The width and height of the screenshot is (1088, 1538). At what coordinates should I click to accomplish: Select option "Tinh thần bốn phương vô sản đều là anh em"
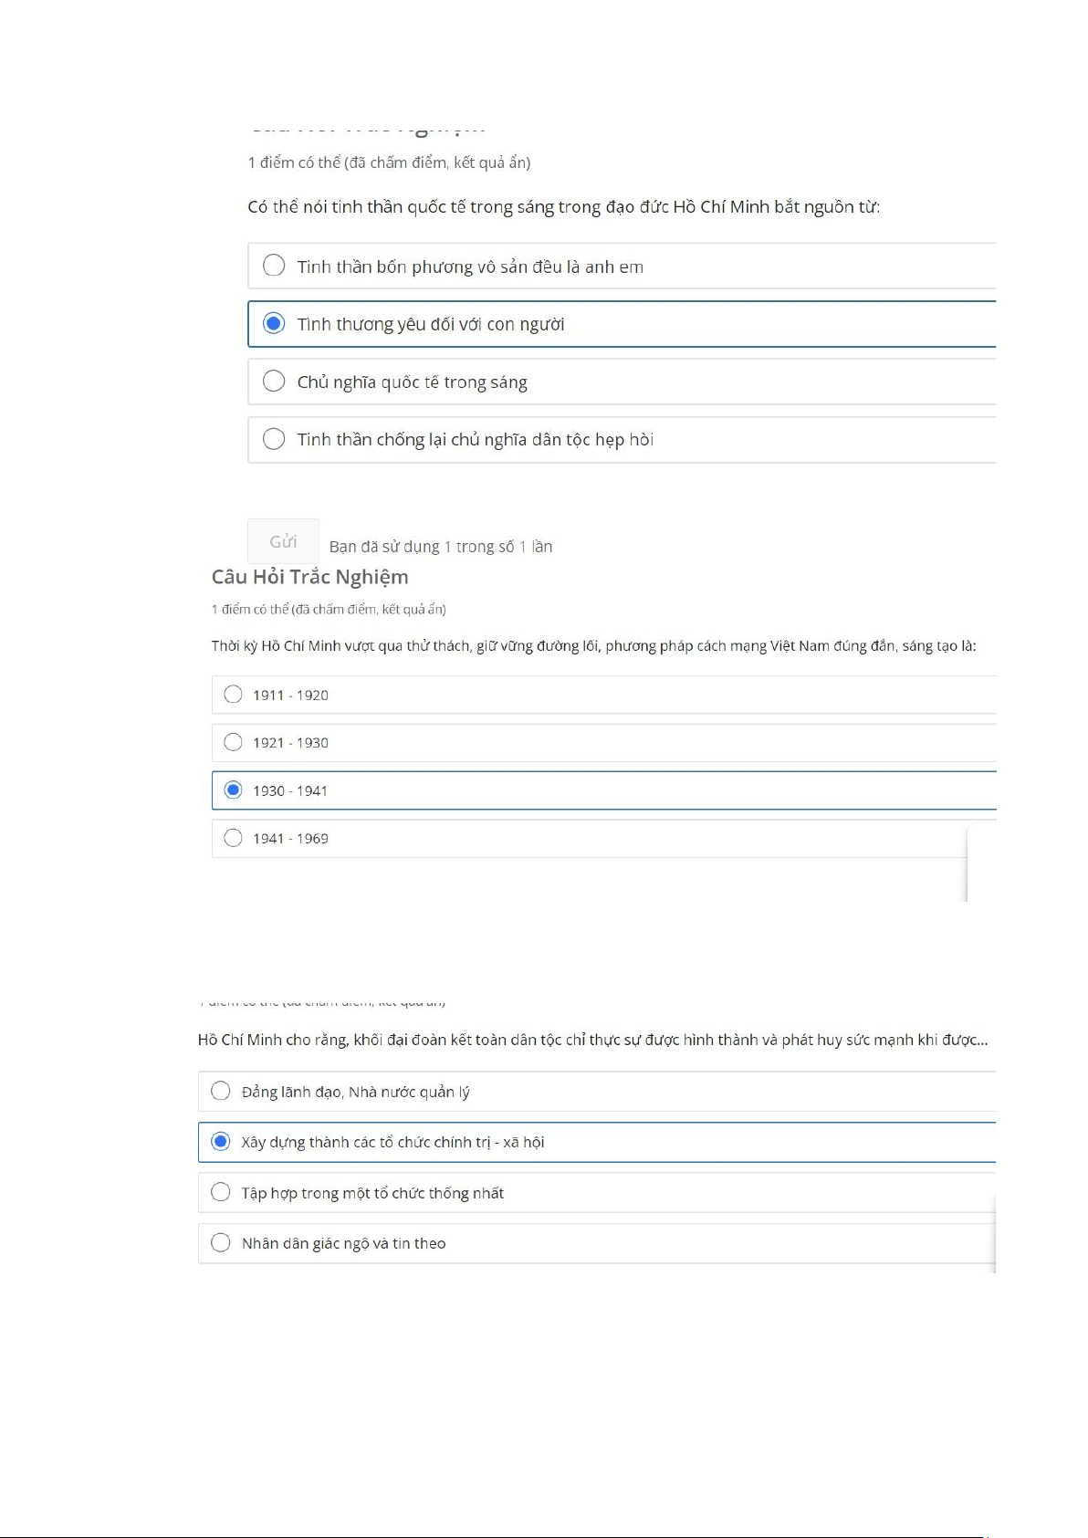click(x=274, y=266)
